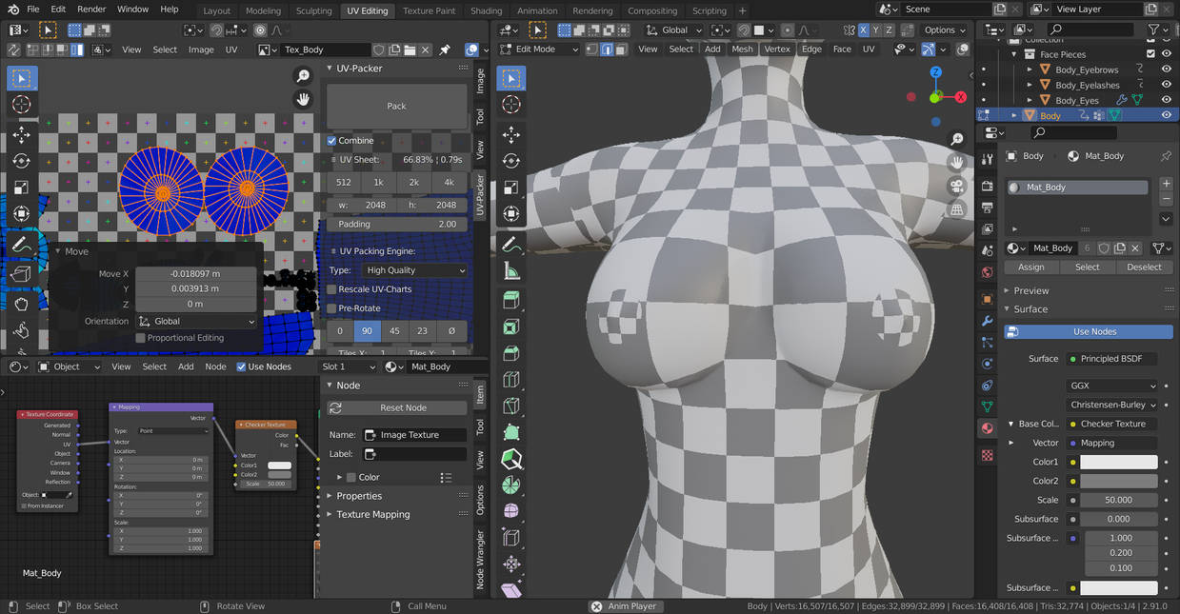Enable the Rescale UV-Charts checkbox

coord(331,289)
